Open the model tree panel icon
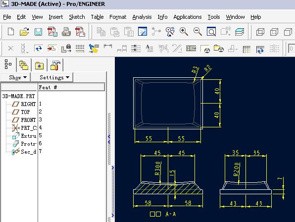This screenshot has height=222, width=295. tap(8, 64)
